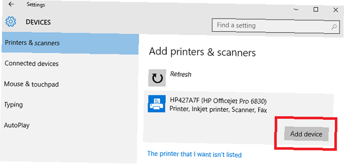Screen dimensions: 344x168
Task: Minimize the Settings window
Action: click(296, 10)
